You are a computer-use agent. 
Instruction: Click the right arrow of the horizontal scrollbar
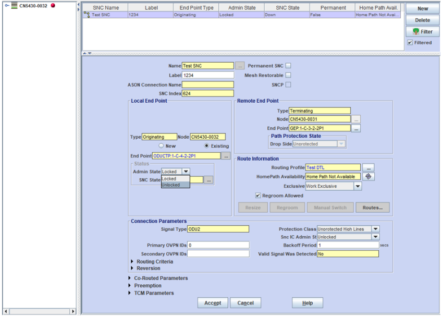pos(73,311)
